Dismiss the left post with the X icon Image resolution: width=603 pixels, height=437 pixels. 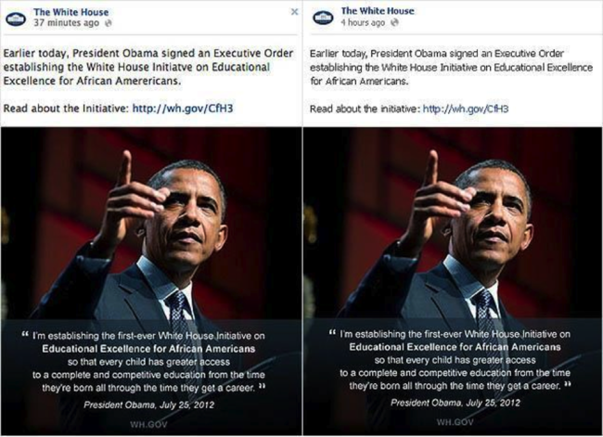[295, 12]
